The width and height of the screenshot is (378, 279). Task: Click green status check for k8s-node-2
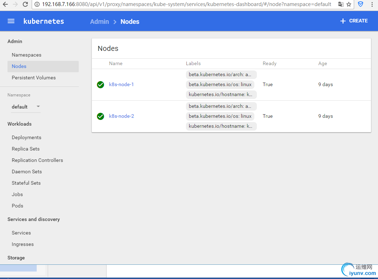100,116
